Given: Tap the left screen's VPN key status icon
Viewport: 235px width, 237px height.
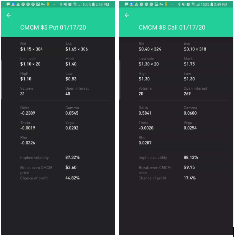Looking at the screenshot, I should (43, 5).
